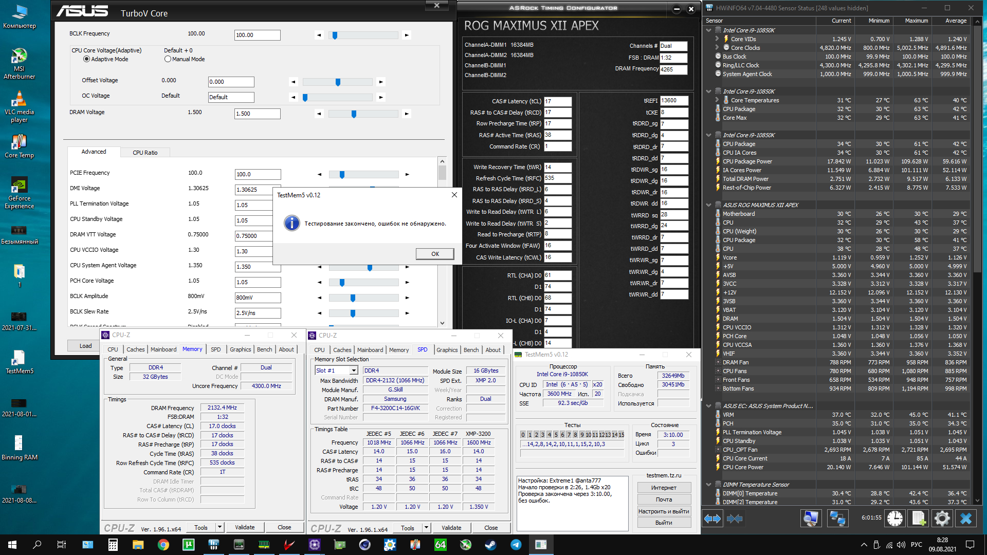Select the Adaptive Mode radio button
This screenshot has width=987, height=555.
click(86, 59)
